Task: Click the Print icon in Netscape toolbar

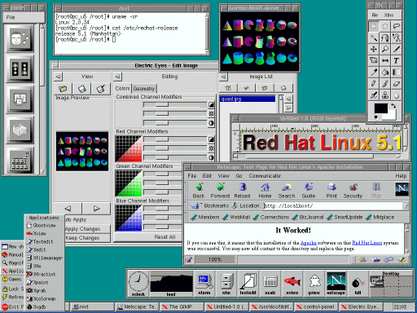Action: tap(331, 190)
